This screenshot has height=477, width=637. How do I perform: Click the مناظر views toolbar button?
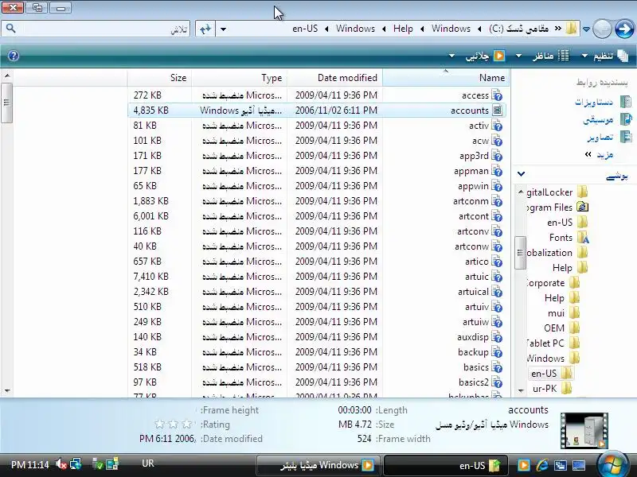551,56
